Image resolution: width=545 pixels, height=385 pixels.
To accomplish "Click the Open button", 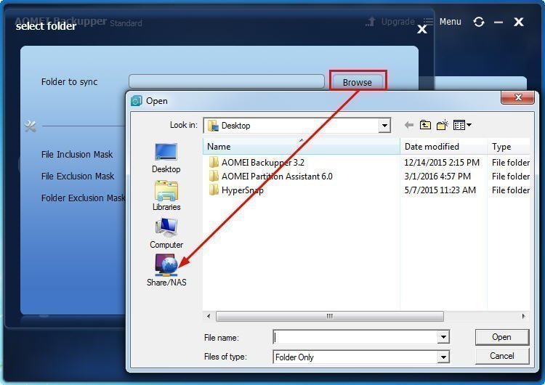I will point(502,337).
